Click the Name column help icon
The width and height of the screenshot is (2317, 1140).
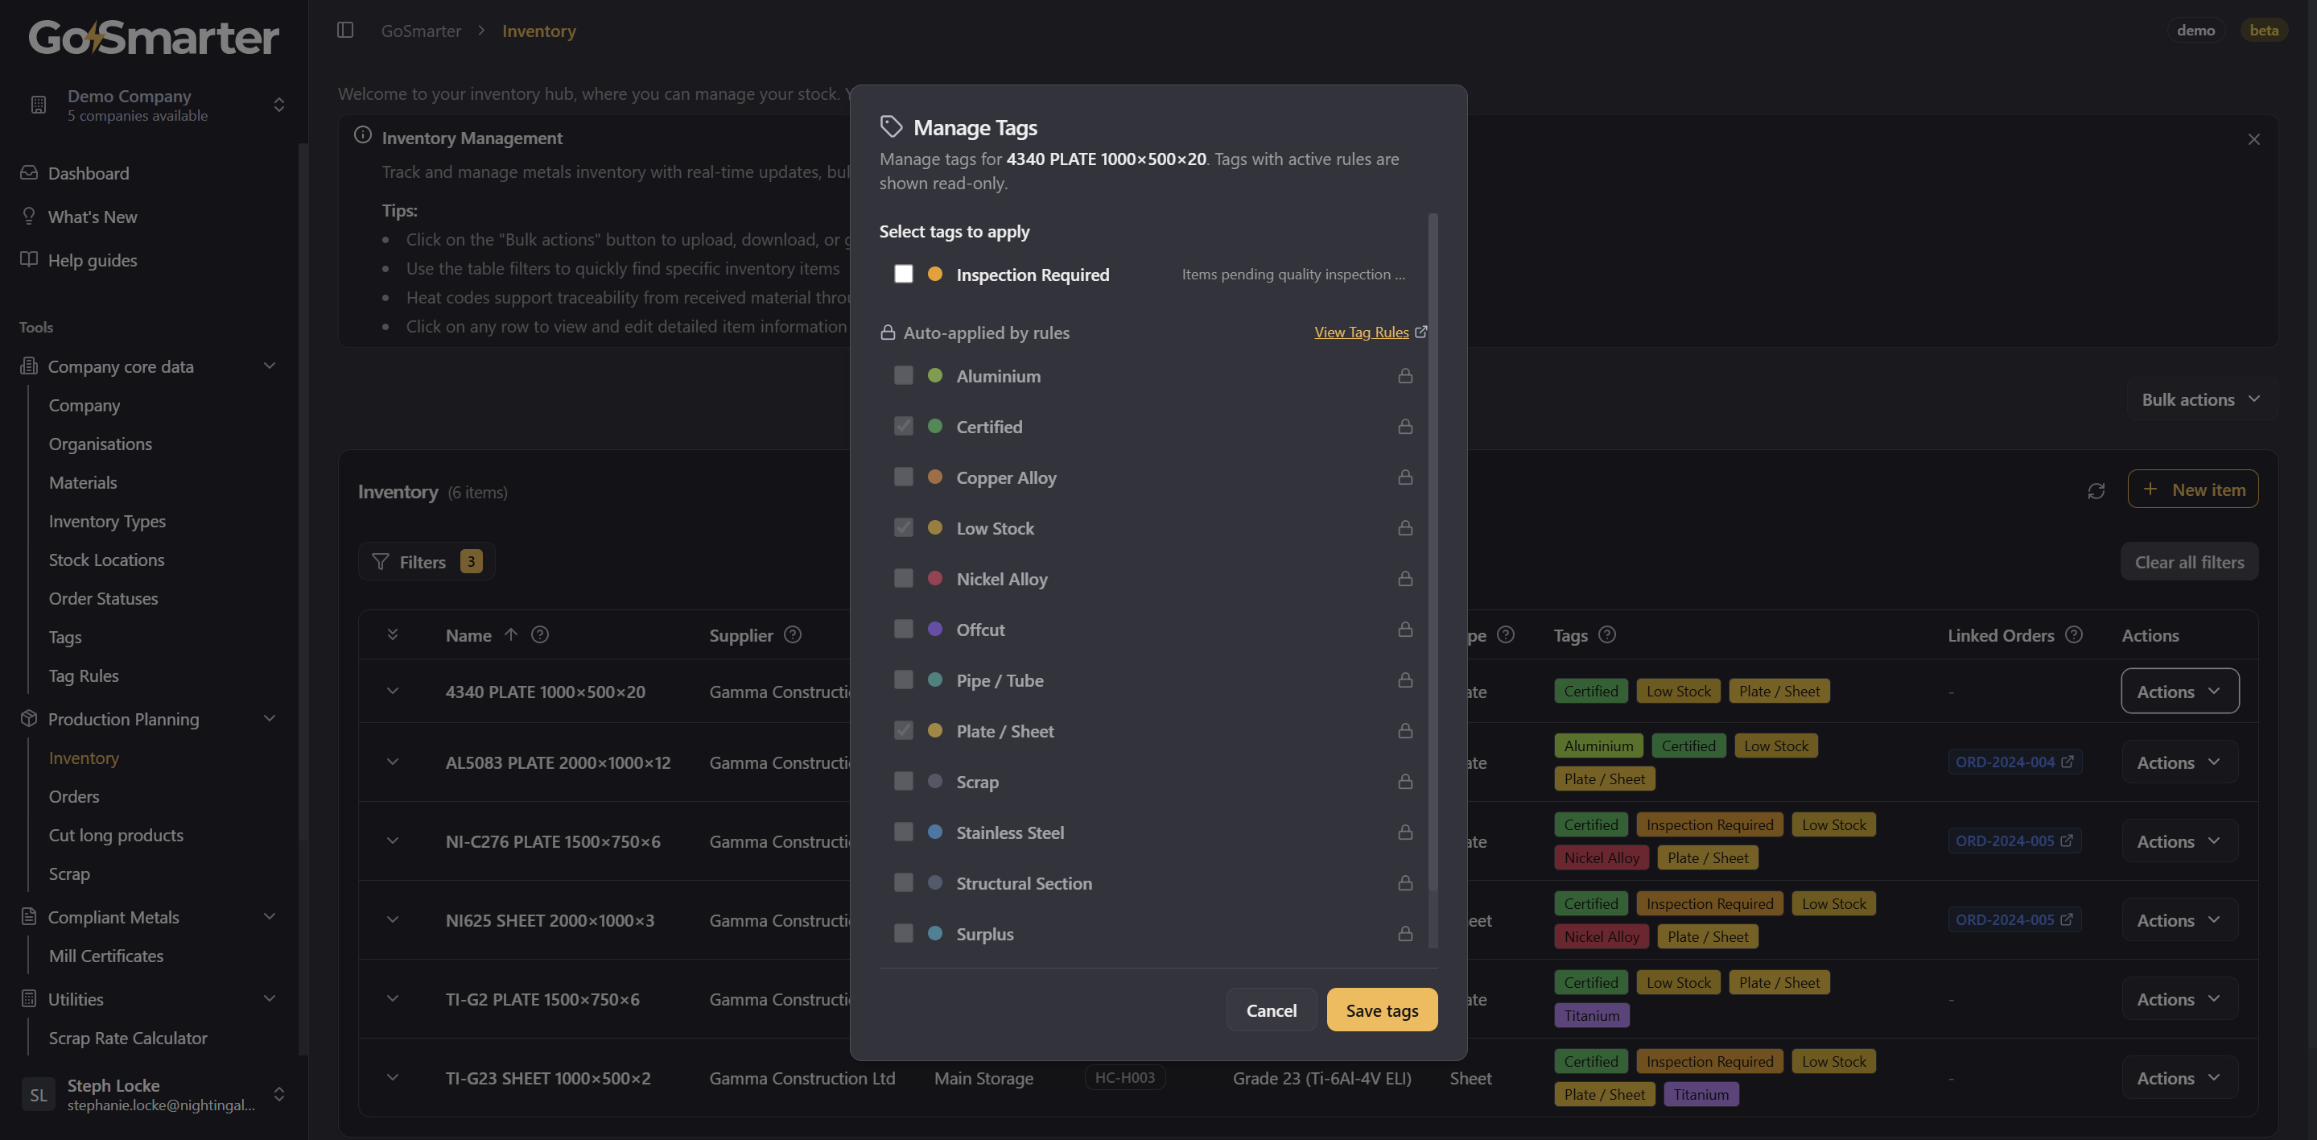pos(540,635)
